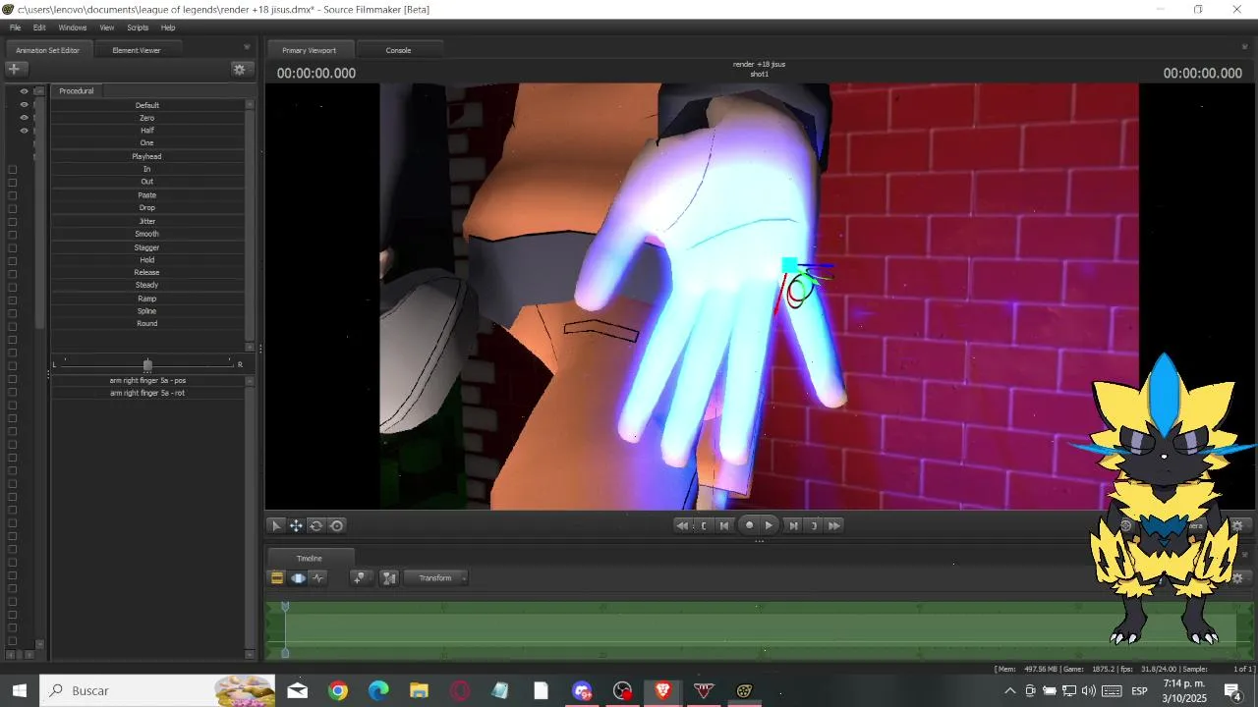The height and width of the screenshot is (707, 1258).
Task: Activate the rotation manipulator tool
Action: [316, 525]
